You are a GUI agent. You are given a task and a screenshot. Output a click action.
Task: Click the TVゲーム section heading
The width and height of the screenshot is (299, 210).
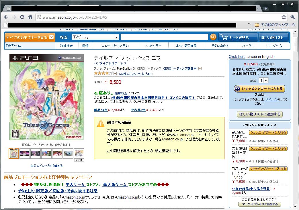click(x=13, y=46)
